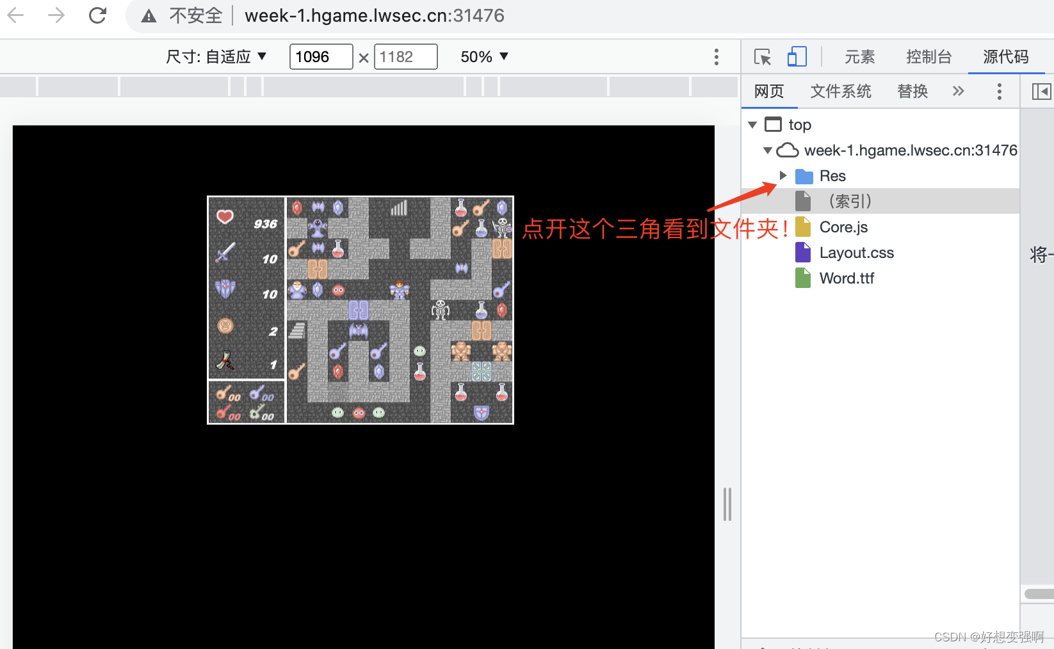Click the panel resize handle beside devtools

point(727,504)
